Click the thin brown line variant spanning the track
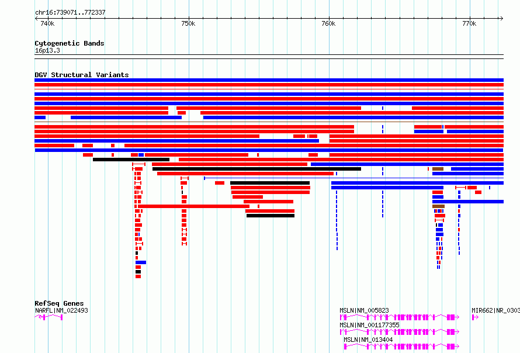Viewport: 520px width, 353px height. pos(269,122)
